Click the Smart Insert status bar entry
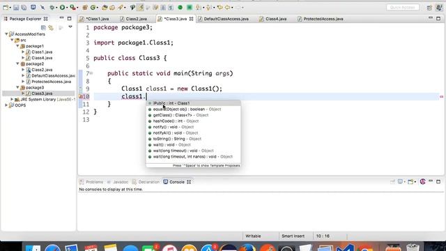446x251 pixels. (x=293, y=236)
